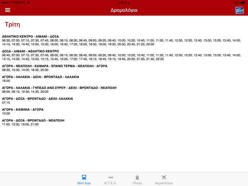Click the single 18:00 departure time

pos(6,81)
